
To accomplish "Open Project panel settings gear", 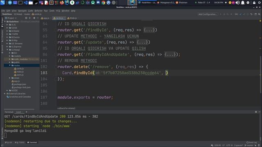I will (34, 18).
